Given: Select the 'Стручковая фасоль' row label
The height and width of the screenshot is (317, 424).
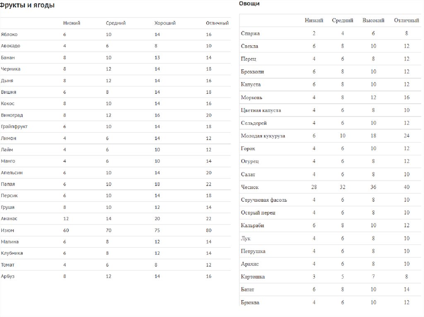Looking at the screenshot, I should tap(264, 200).
